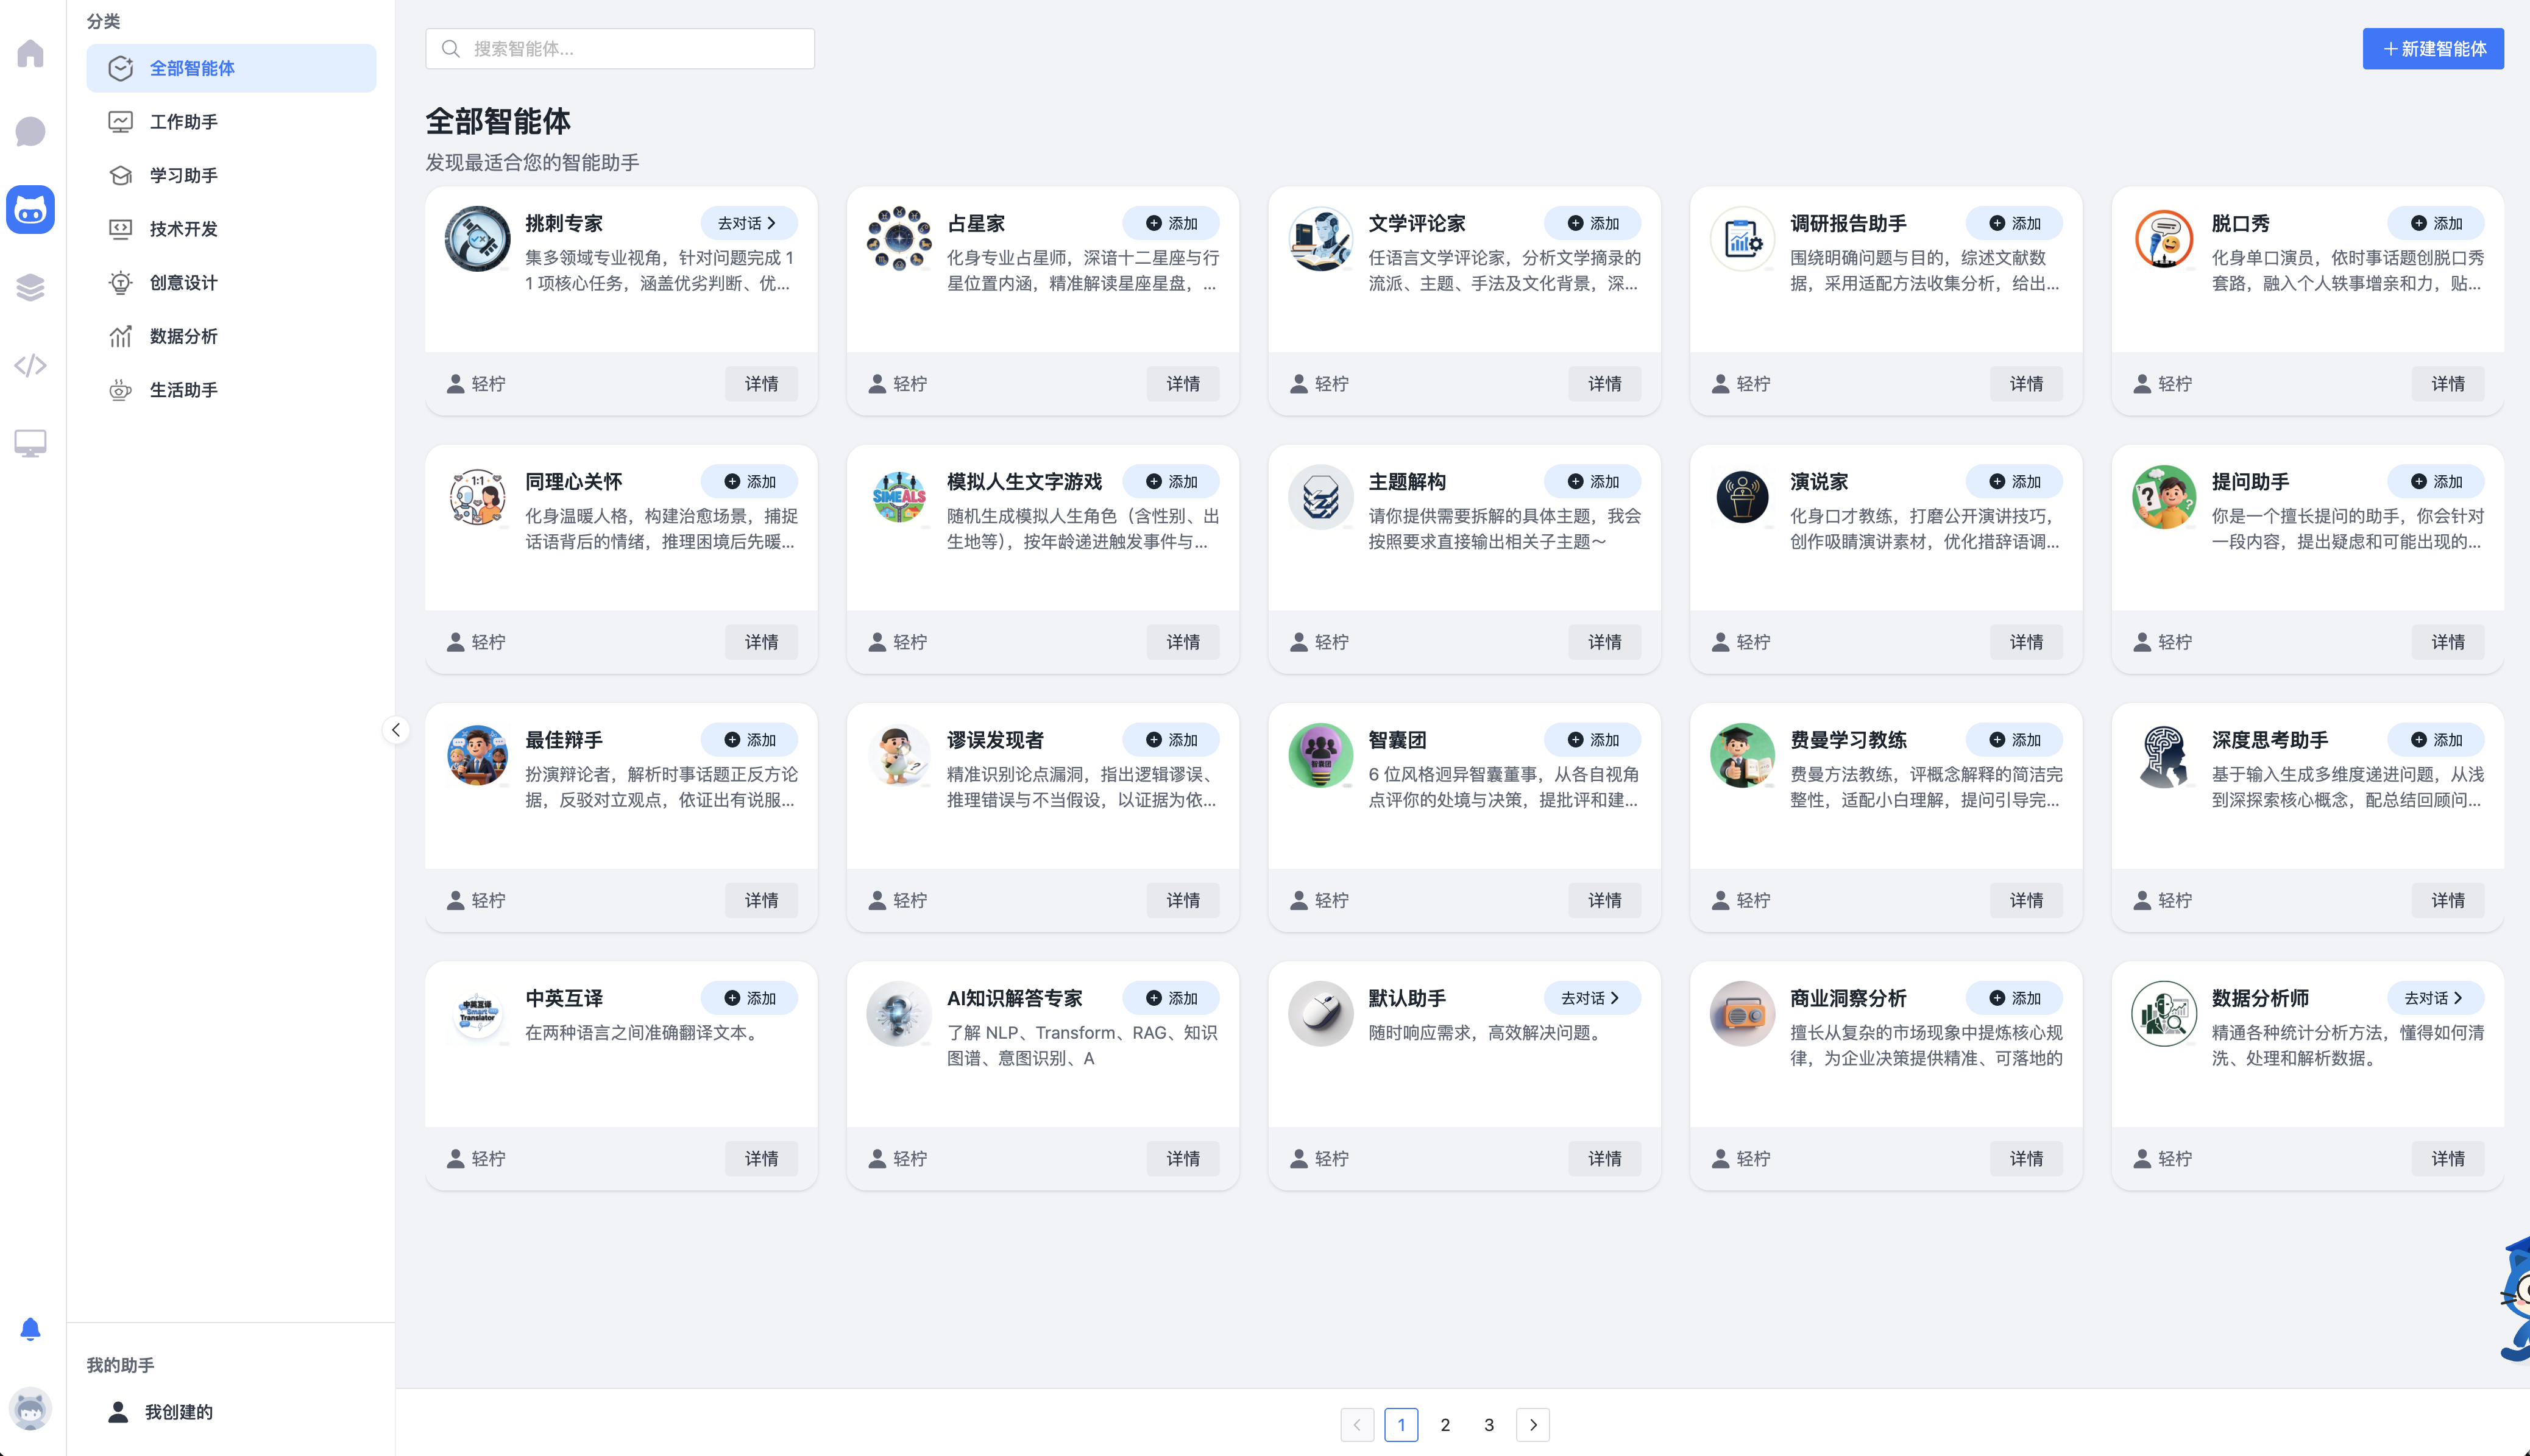This screenshot has height=1456, width=2530.
Task: Select 生活助手 category
Action: pyautogui.click(x=231, y=390)
